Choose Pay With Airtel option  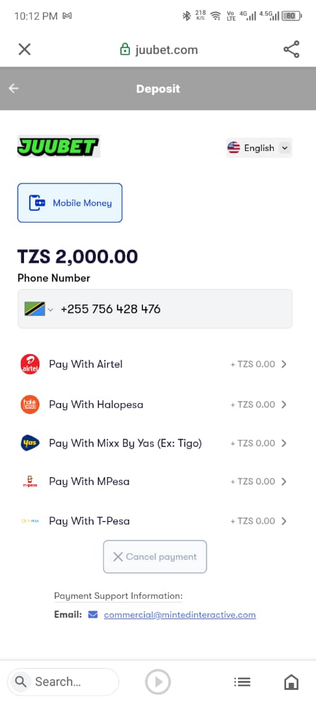point(155,364)
